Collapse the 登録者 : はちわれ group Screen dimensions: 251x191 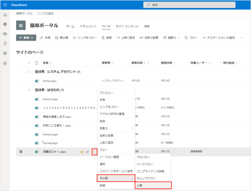29,90
